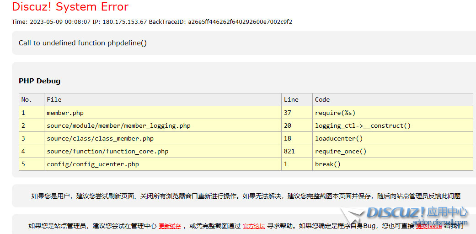Image resolution: width=476 pixels, height=234 pixels.
Task: Click the Discuz! 应用中心 watermark logo
Action: click(x=416, y=212)
